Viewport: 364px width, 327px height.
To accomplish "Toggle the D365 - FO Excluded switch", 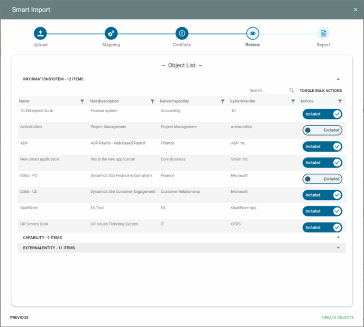I will click(x=322, y=179).
